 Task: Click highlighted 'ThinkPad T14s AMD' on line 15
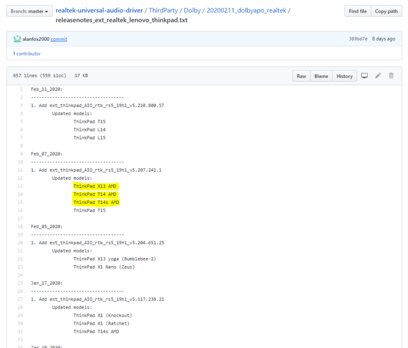(x=96, y=202)
